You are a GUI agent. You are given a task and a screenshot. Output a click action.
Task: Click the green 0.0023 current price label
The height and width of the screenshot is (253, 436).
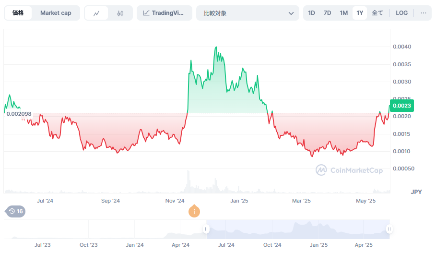point(401,106)
